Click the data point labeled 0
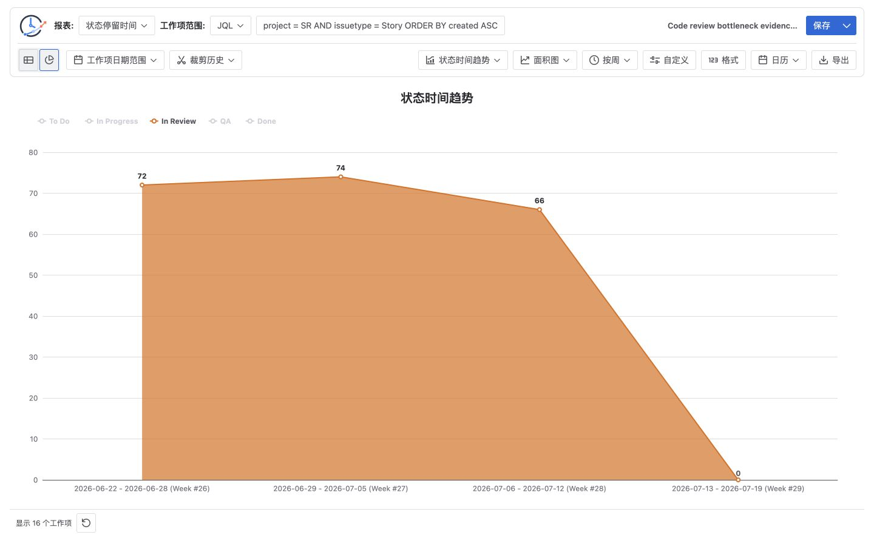 coord(738,480)
